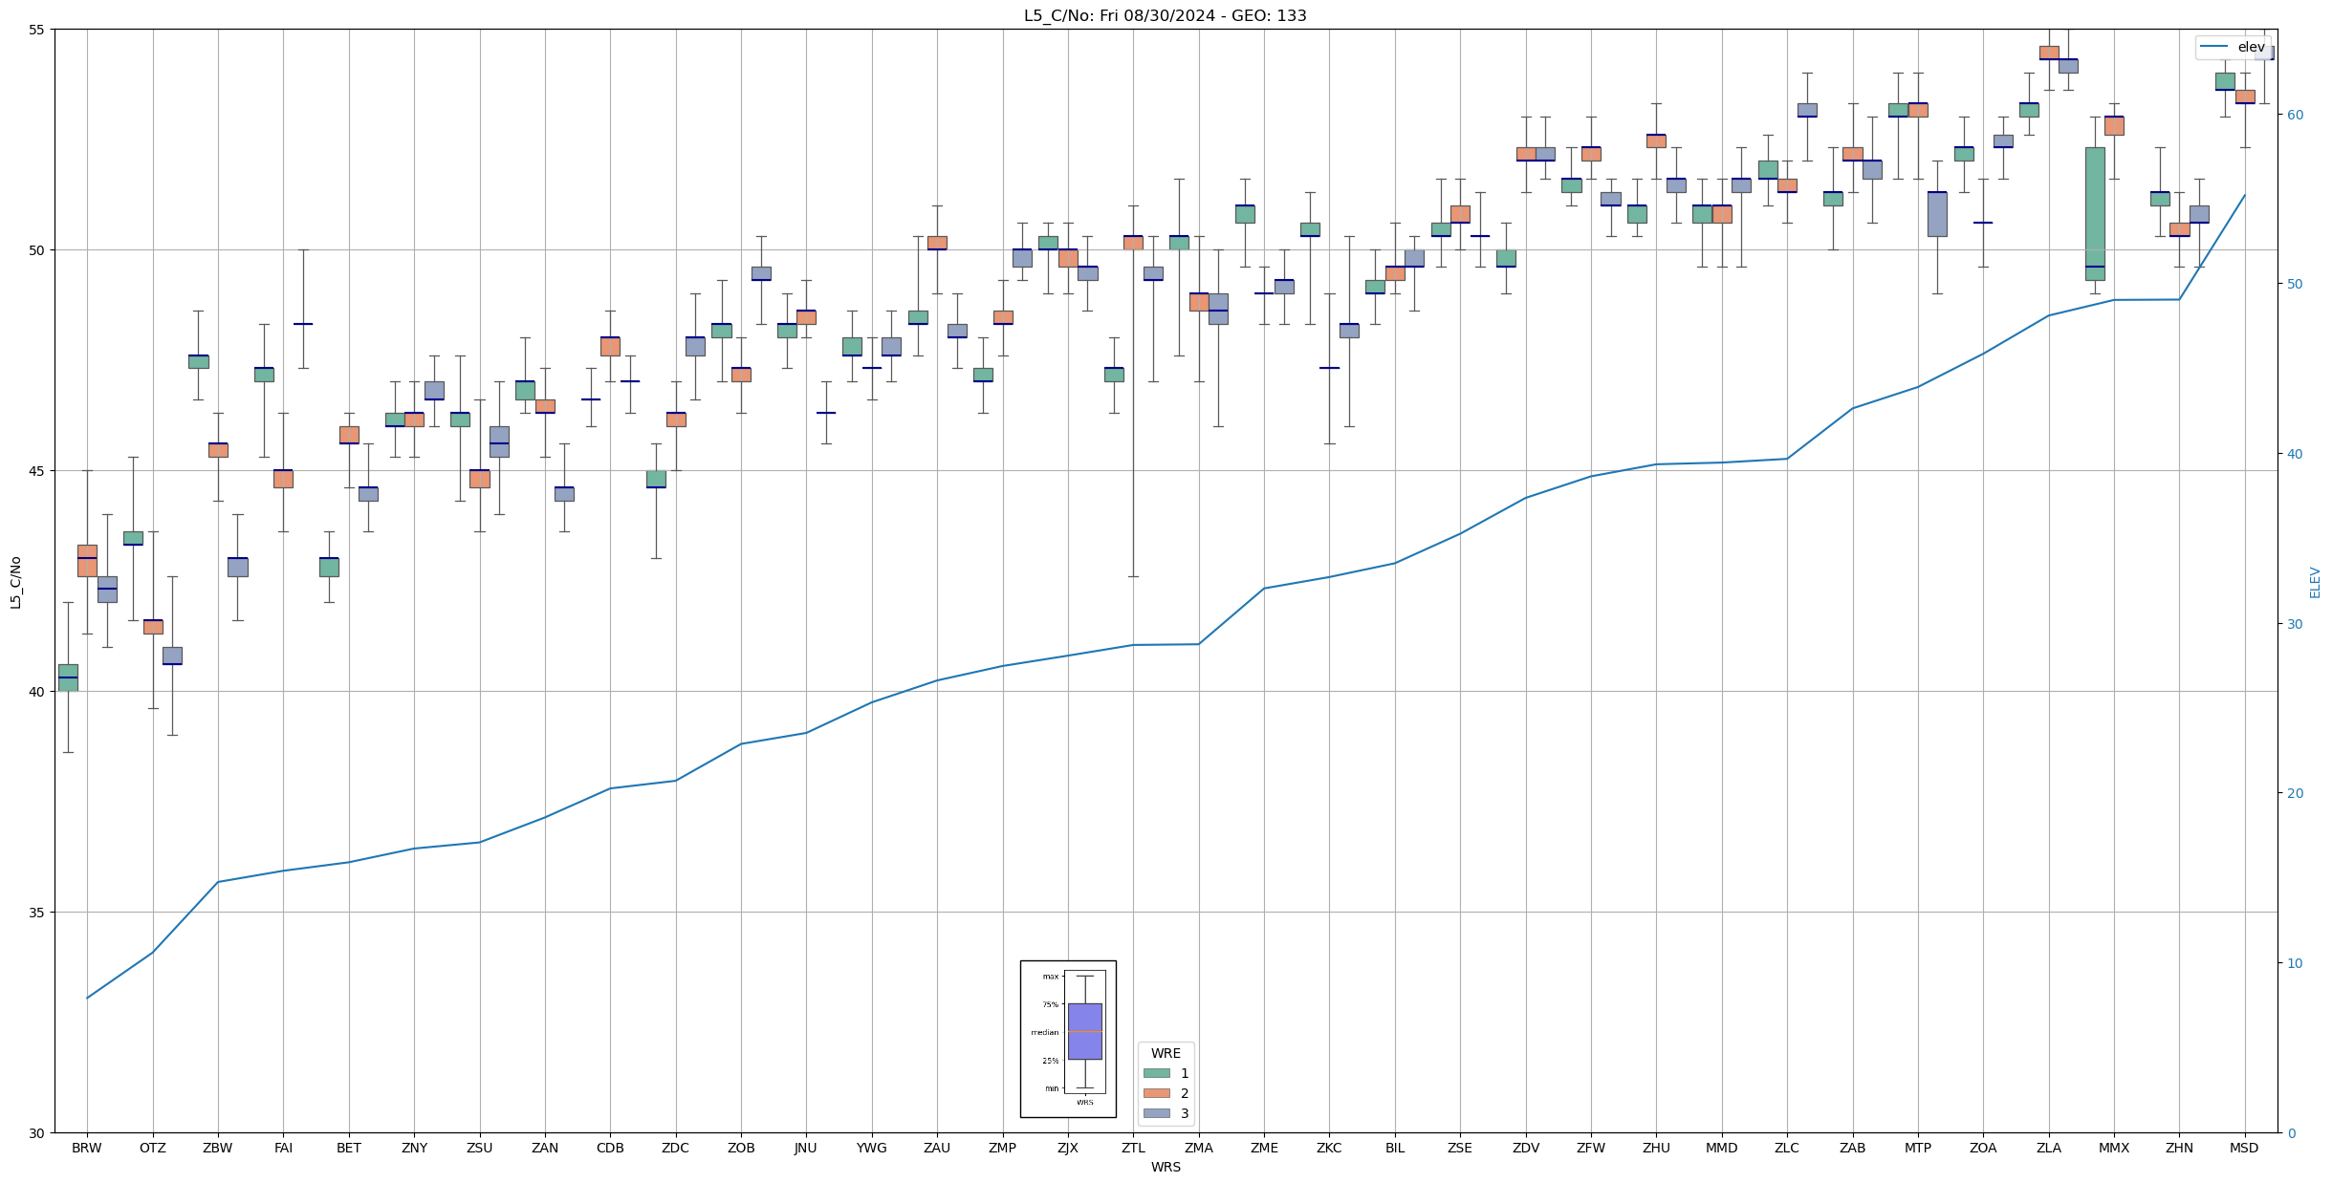
Task: Click the ELEV right axis label
Action: click(x=2315, y=582)
